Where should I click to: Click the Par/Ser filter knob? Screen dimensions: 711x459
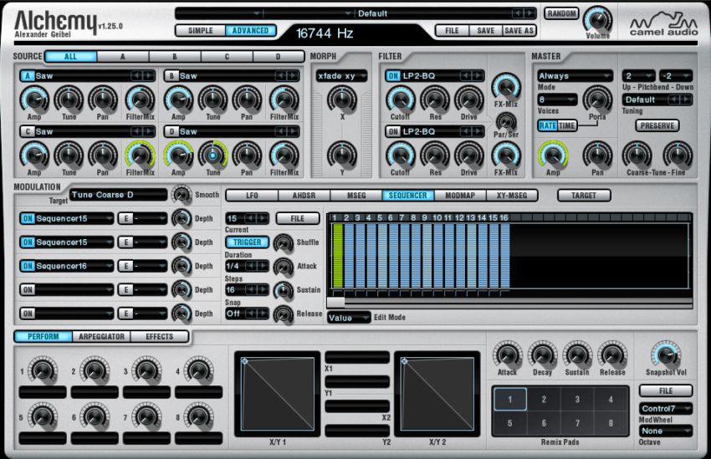click(506, 121)
